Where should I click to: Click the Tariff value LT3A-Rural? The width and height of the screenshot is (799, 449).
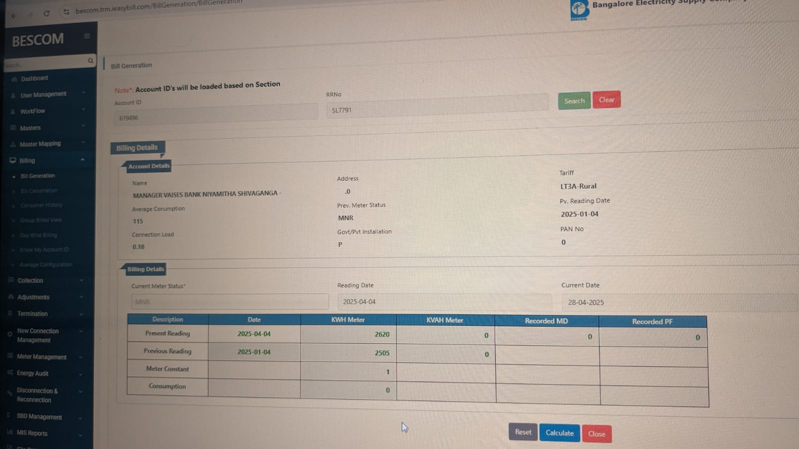(x=578, y=186)
